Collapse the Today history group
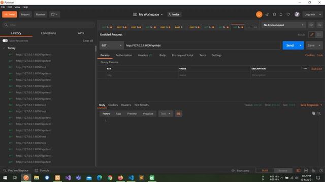325x182 pixels. (x=4, y=48)
